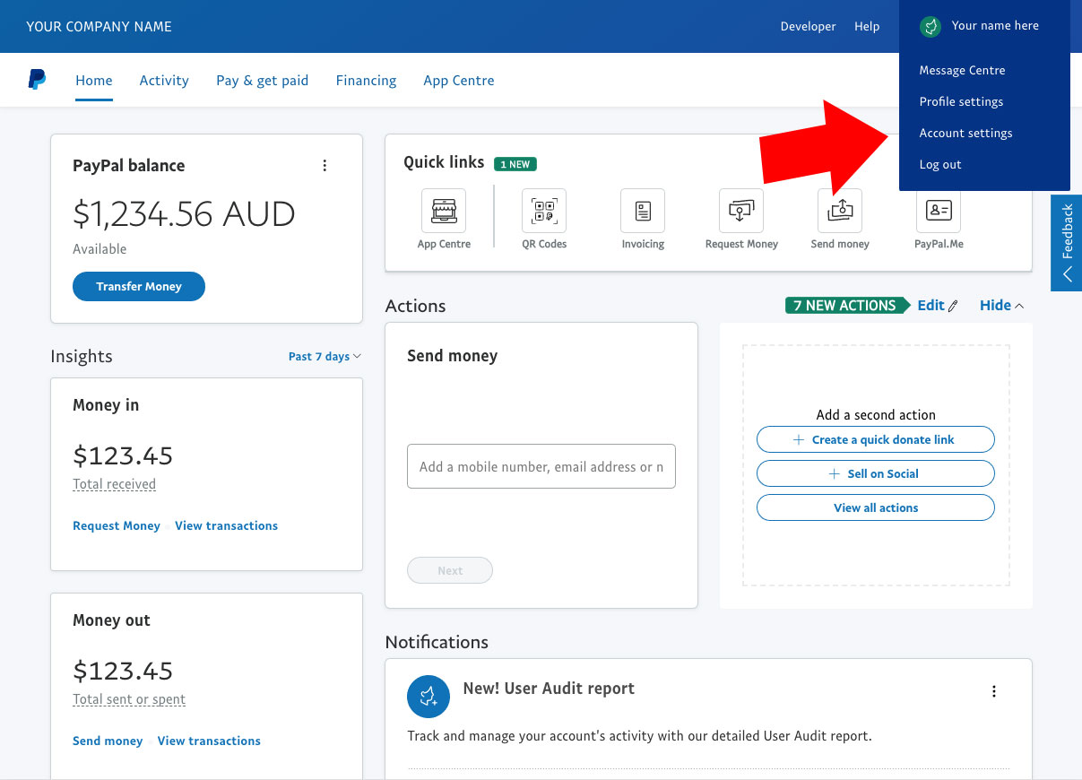The width and height of the screenshot is (1082, 780).
Task: Click the New! User Audit report heading
Action: 549,689
